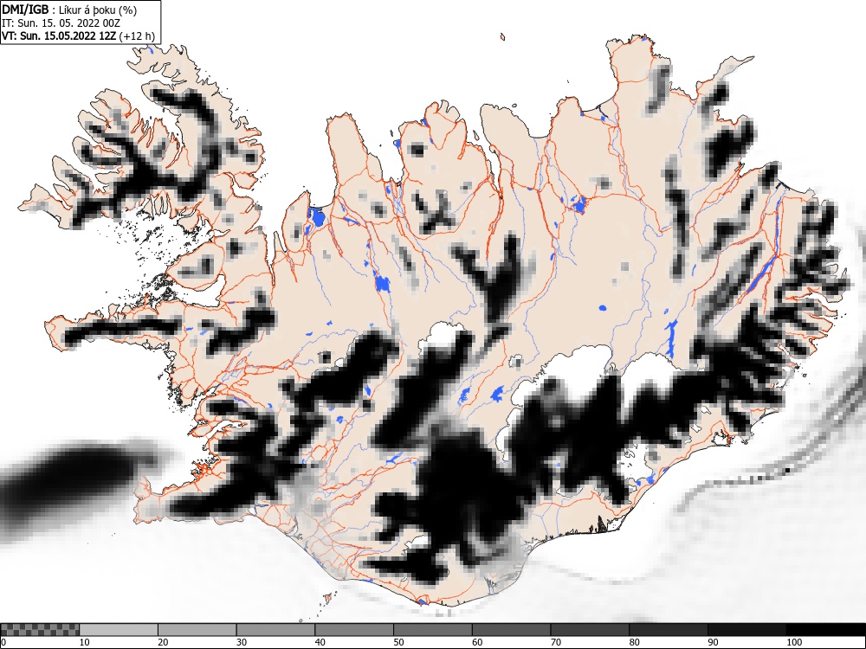Click the '60' scale label
Image resolution: width=866 pixels, height=649 pixels.
coord(477,642)
